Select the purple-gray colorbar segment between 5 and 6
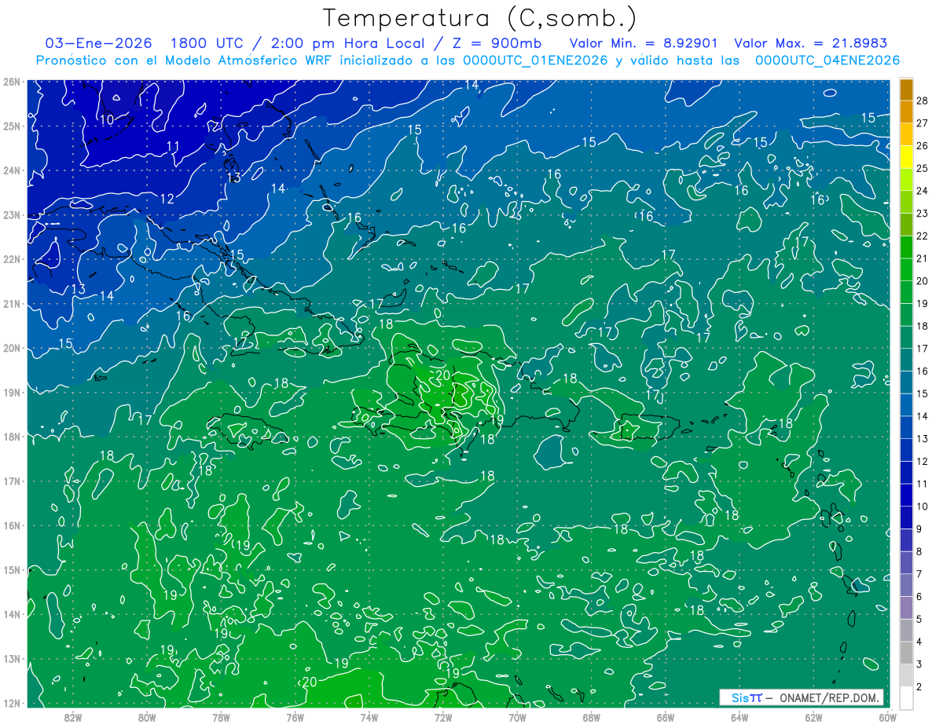Image resolution: width=943 pixels, height=728 pixels. pos(906,607)
